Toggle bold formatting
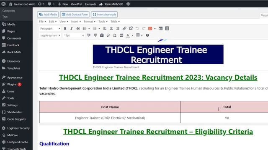The image size is (268, 150). point(65,29)
